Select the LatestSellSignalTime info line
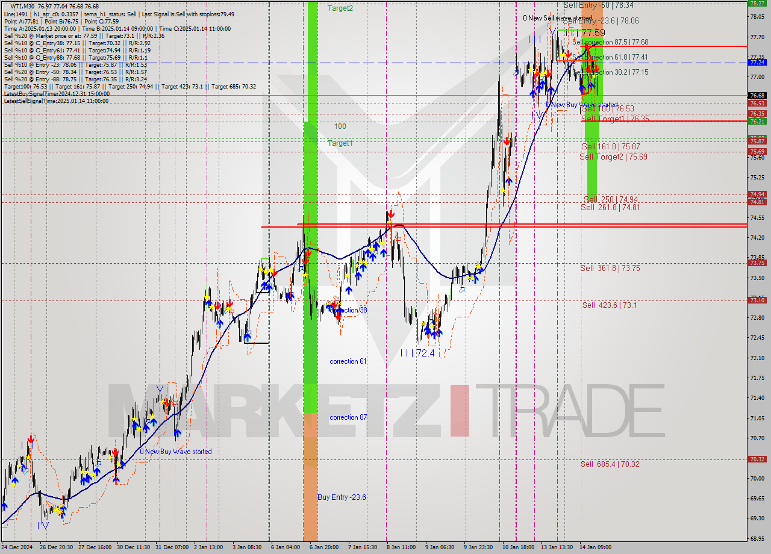The height and width of the screenshot is (554, 771). click(x=56, y=101)
